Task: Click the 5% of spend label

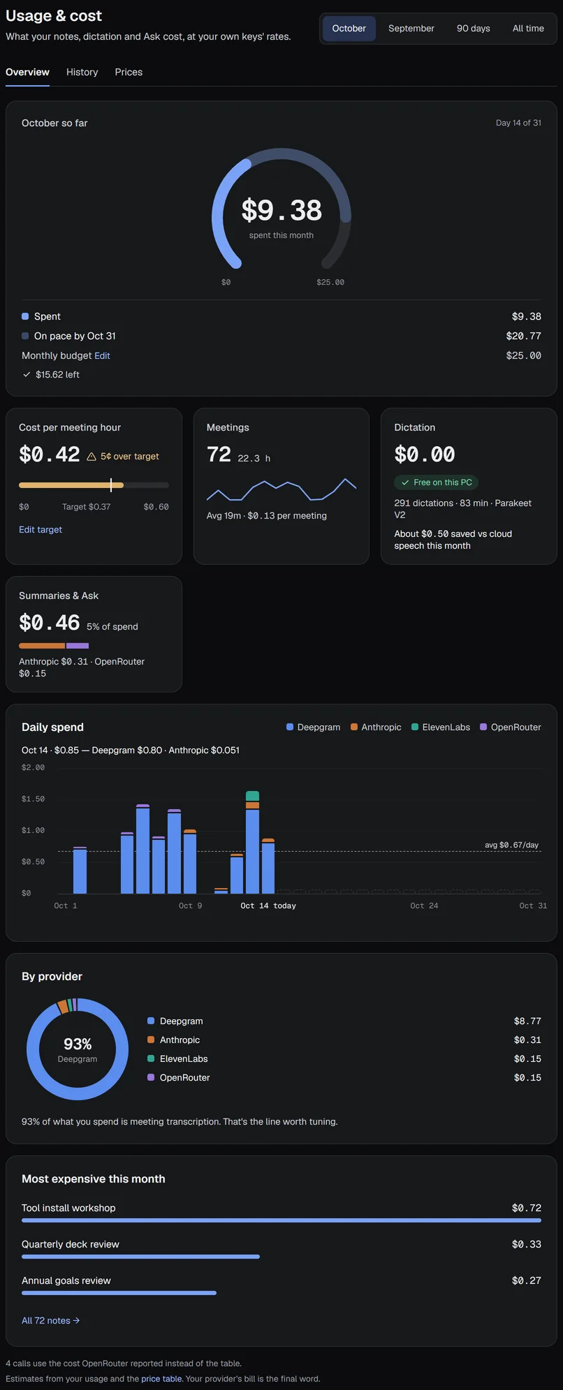Action: tap(112, 626)
